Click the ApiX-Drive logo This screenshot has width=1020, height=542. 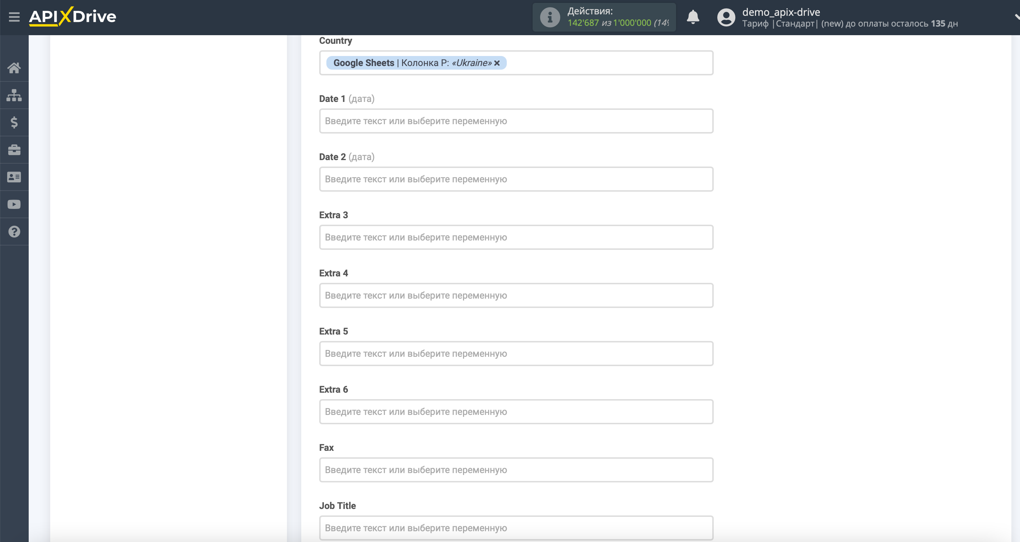point(72,17)
